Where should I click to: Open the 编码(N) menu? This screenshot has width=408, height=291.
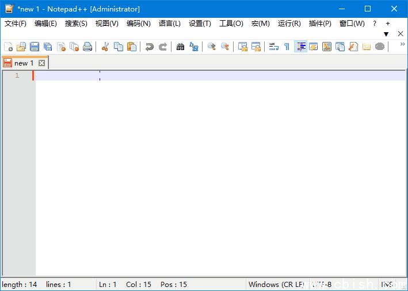tap(139, 24)
